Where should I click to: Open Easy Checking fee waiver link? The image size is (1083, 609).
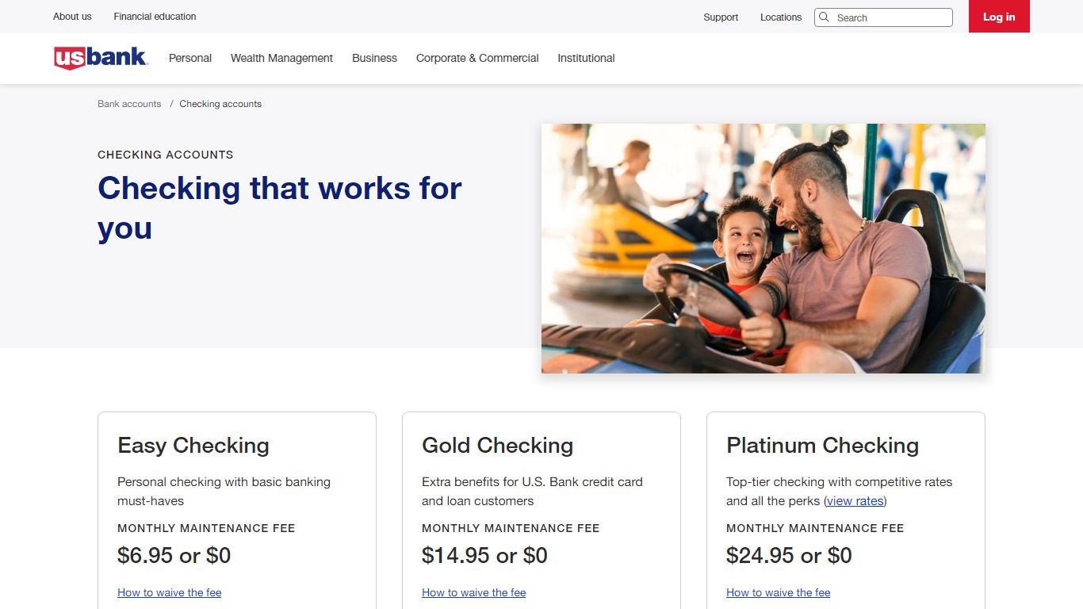click(170, 592)
